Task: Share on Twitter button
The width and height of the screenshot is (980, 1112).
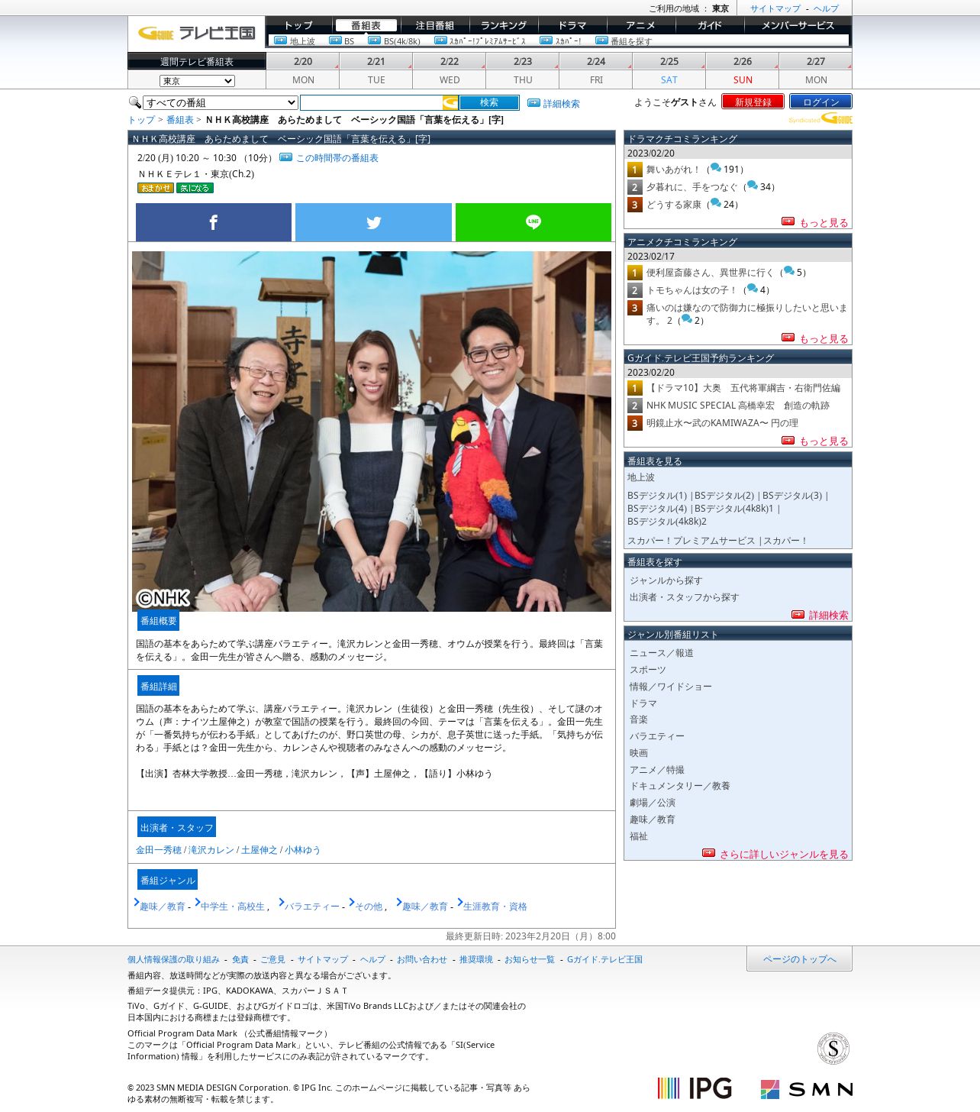Action: tap(373, 222)
